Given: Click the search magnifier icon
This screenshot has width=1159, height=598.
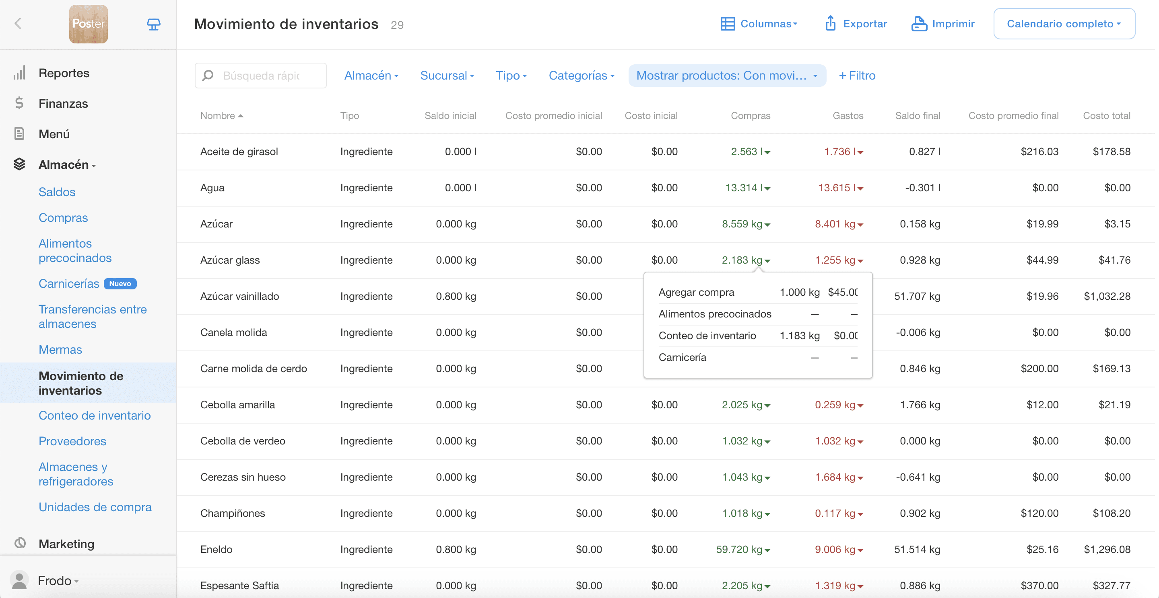Looking at the screenshot, I should (207, 76).
